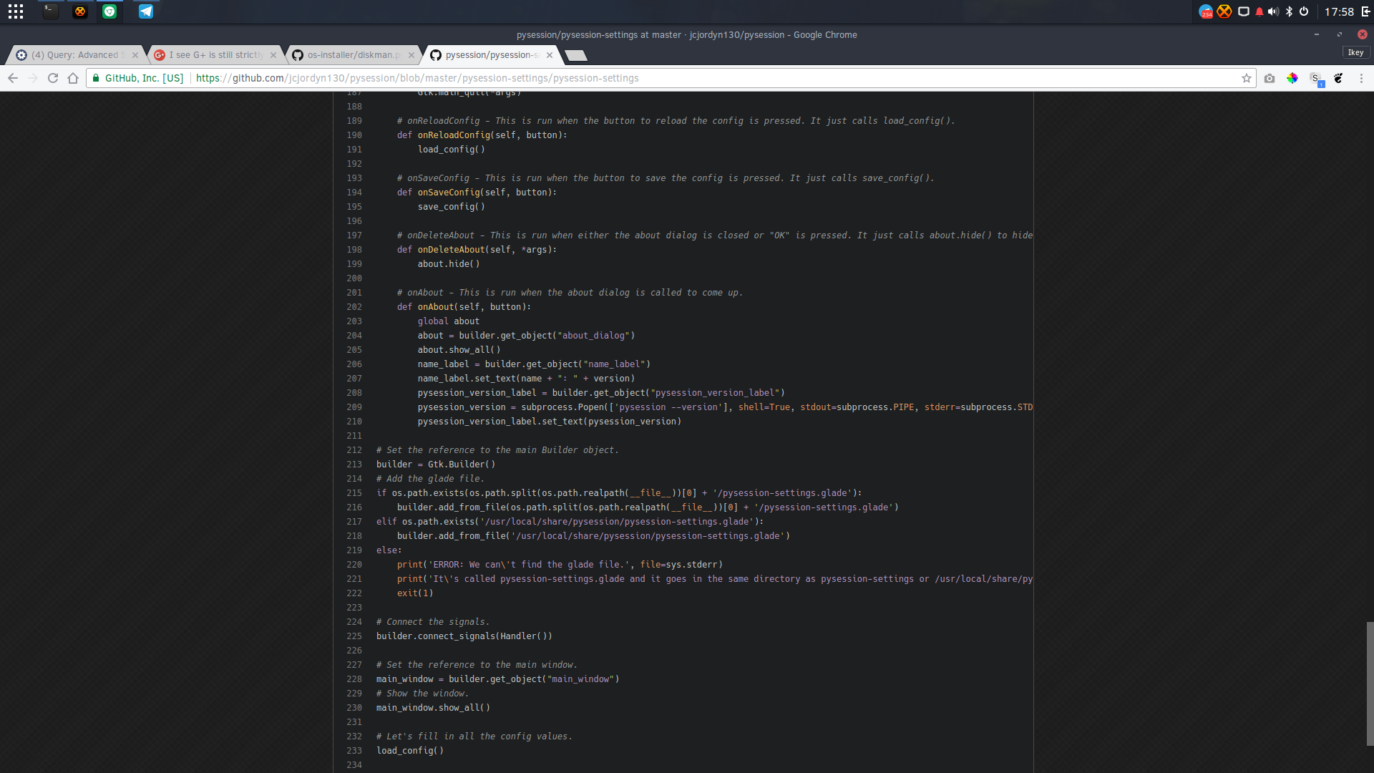Click line number 225
Viewport: 1374px width, 773px height.
(x=354, y=636)
